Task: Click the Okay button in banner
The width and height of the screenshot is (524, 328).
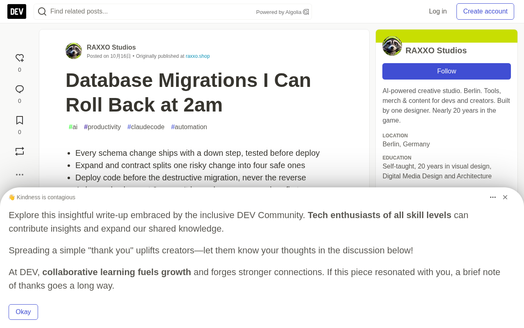Action: click(x=23, y=312)
